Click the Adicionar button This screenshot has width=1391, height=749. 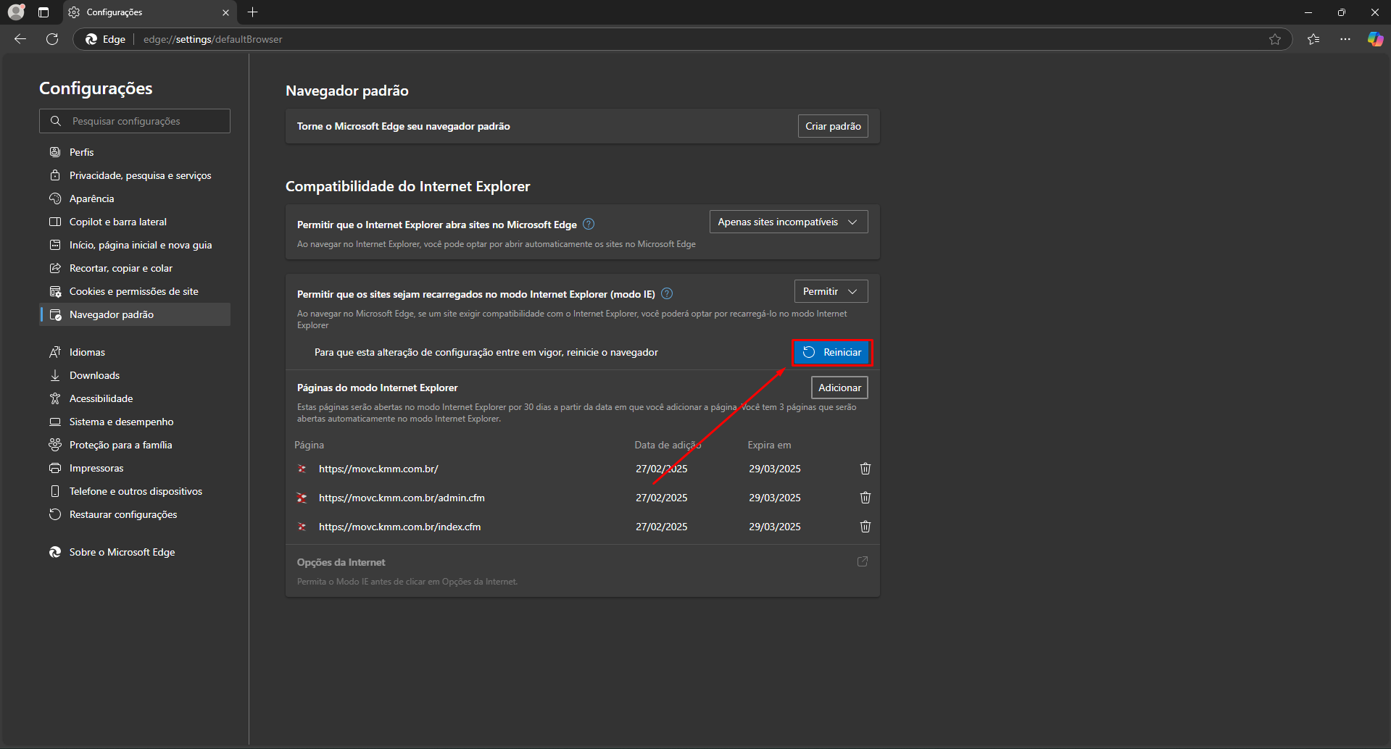[839, 388]
